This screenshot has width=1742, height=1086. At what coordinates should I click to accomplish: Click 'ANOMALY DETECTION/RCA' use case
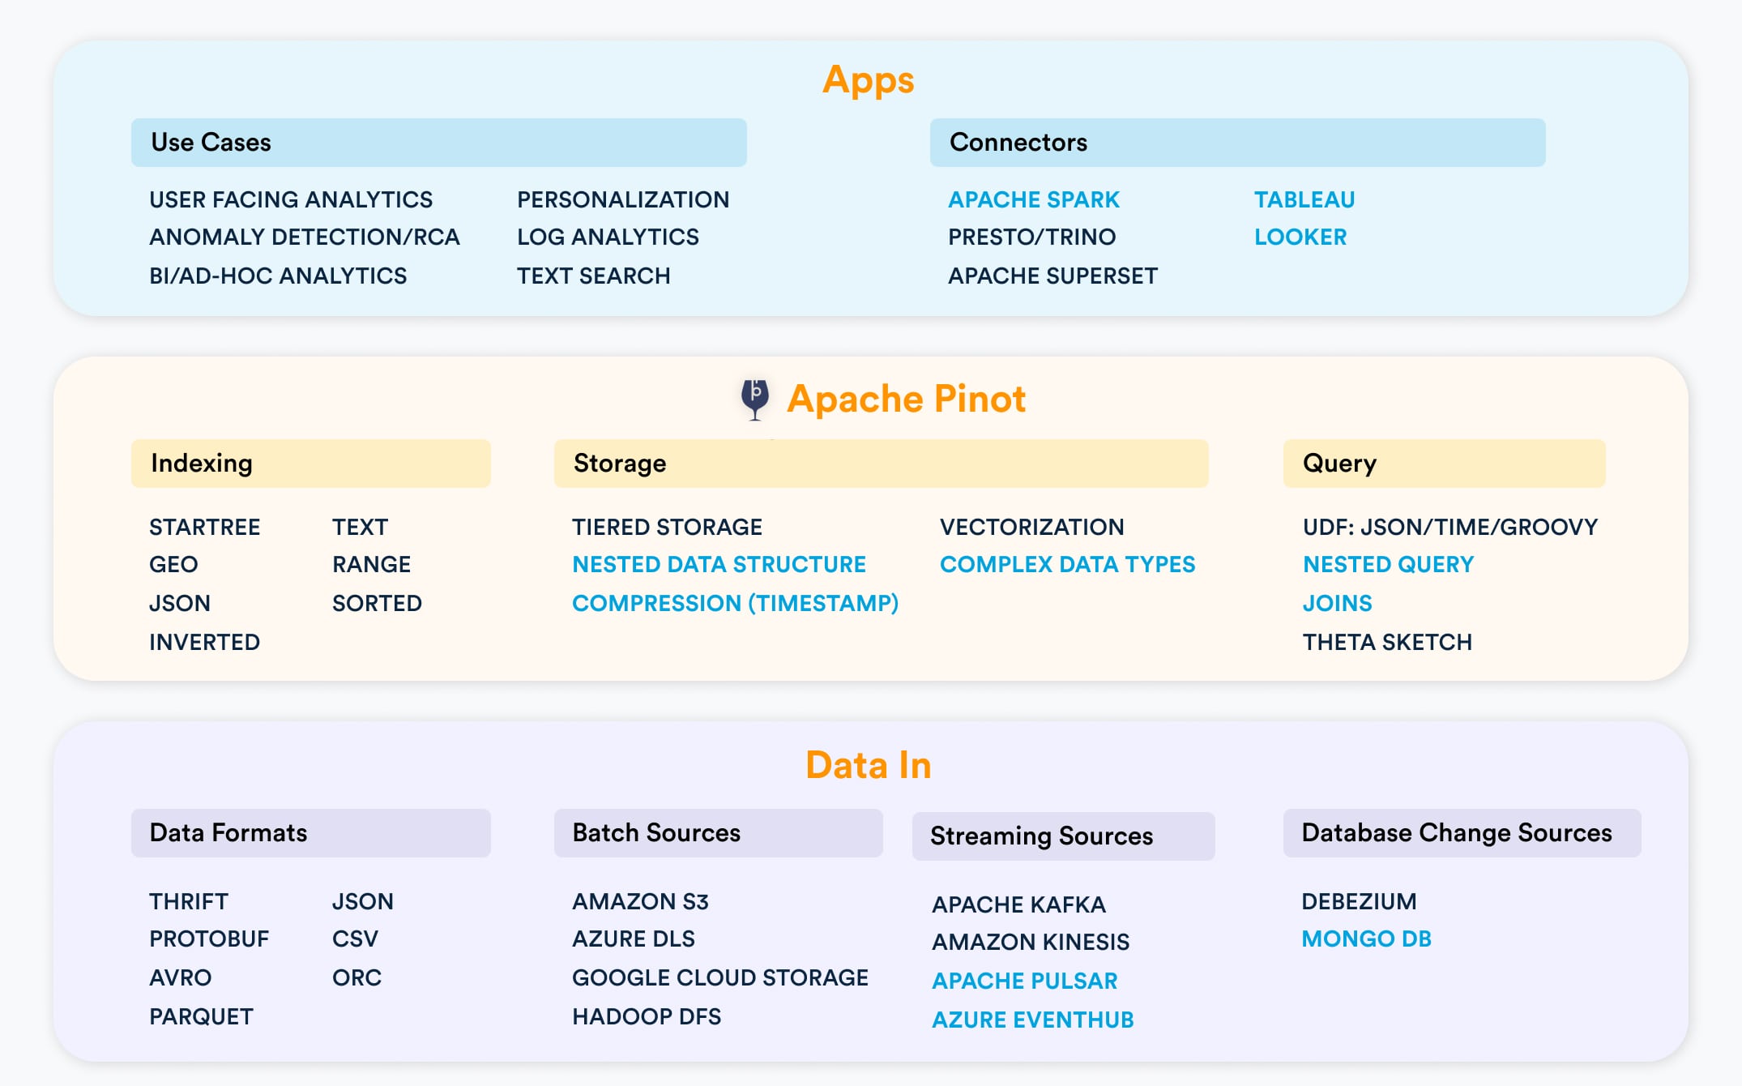click(x=305, y=237)
